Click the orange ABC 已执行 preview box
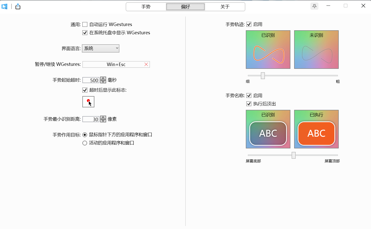This screenshot has width=371, height=229. [x=316, y=133]
